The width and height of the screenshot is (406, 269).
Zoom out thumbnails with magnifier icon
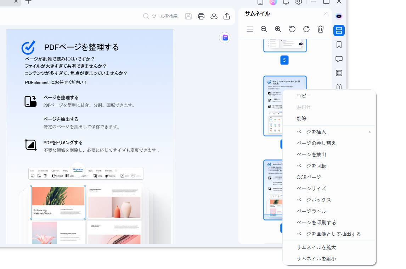(264, 29)
